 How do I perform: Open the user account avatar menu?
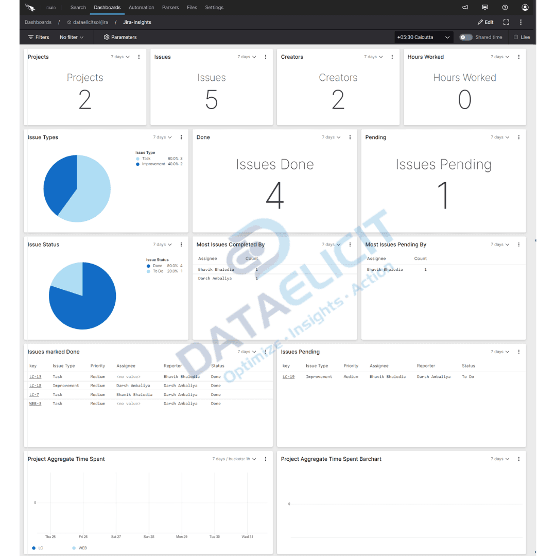coord(525,7)
